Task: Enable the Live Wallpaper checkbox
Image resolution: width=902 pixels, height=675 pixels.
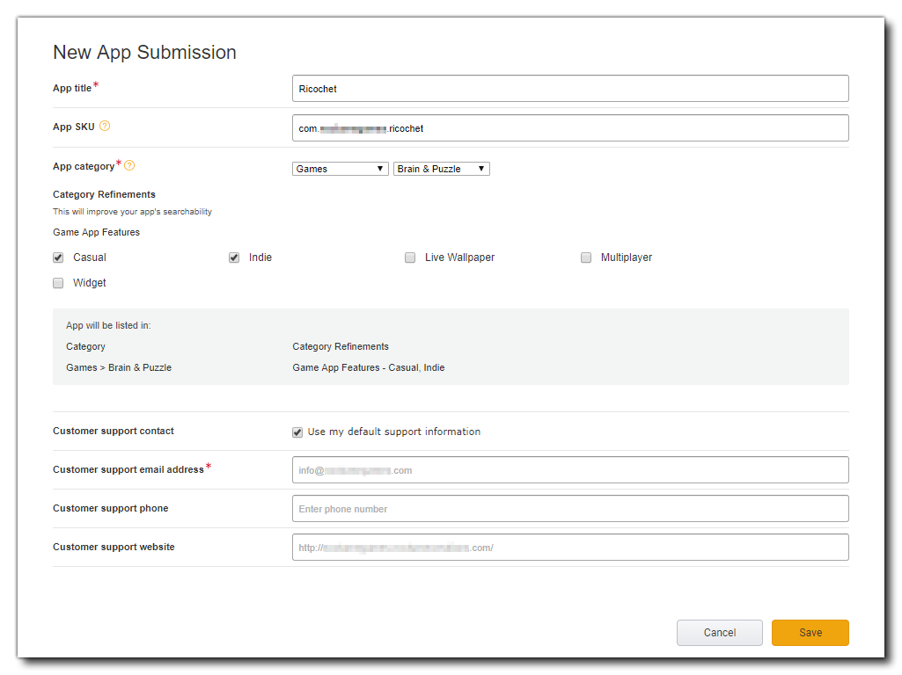Action: pos(410,258)
